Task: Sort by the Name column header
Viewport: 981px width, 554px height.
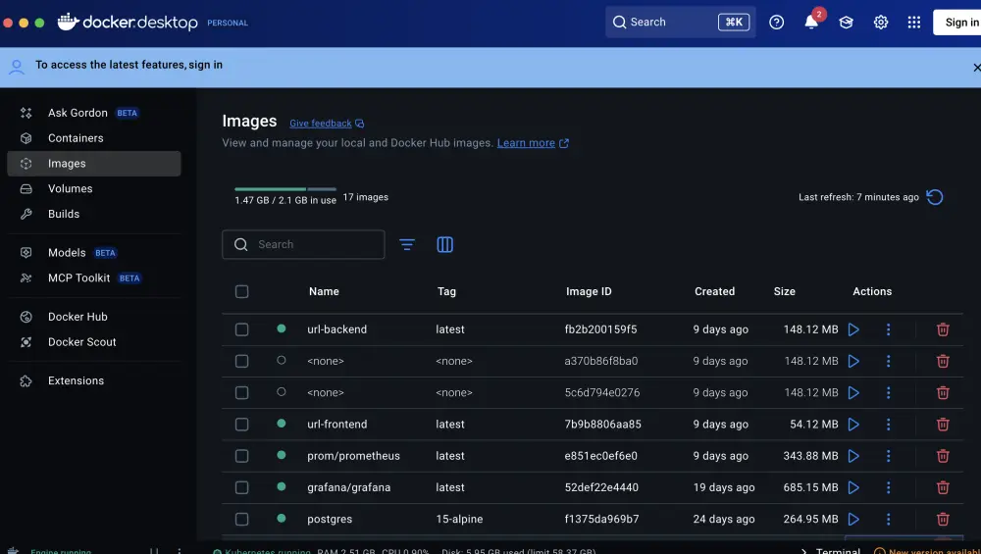Action: (x=324, y=292)
